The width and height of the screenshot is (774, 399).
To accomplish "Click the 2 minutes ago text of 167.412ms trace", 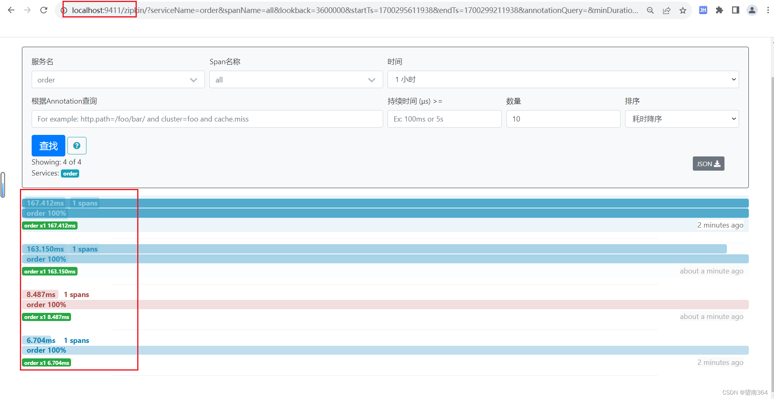I will pos(720,225).
